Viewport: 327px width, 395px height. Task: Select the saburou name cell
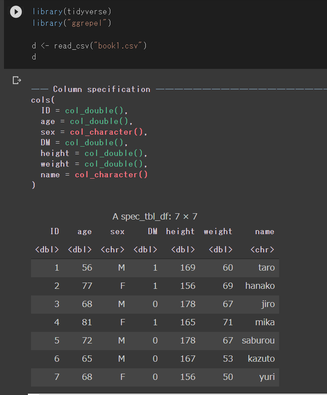coord(258,340)
